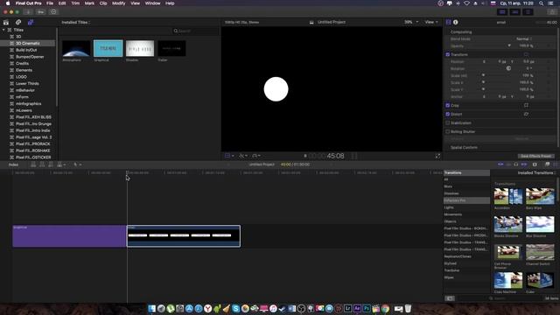Toggle the Crop checkbox
The image size is (560, 315).
pos(448,105)
